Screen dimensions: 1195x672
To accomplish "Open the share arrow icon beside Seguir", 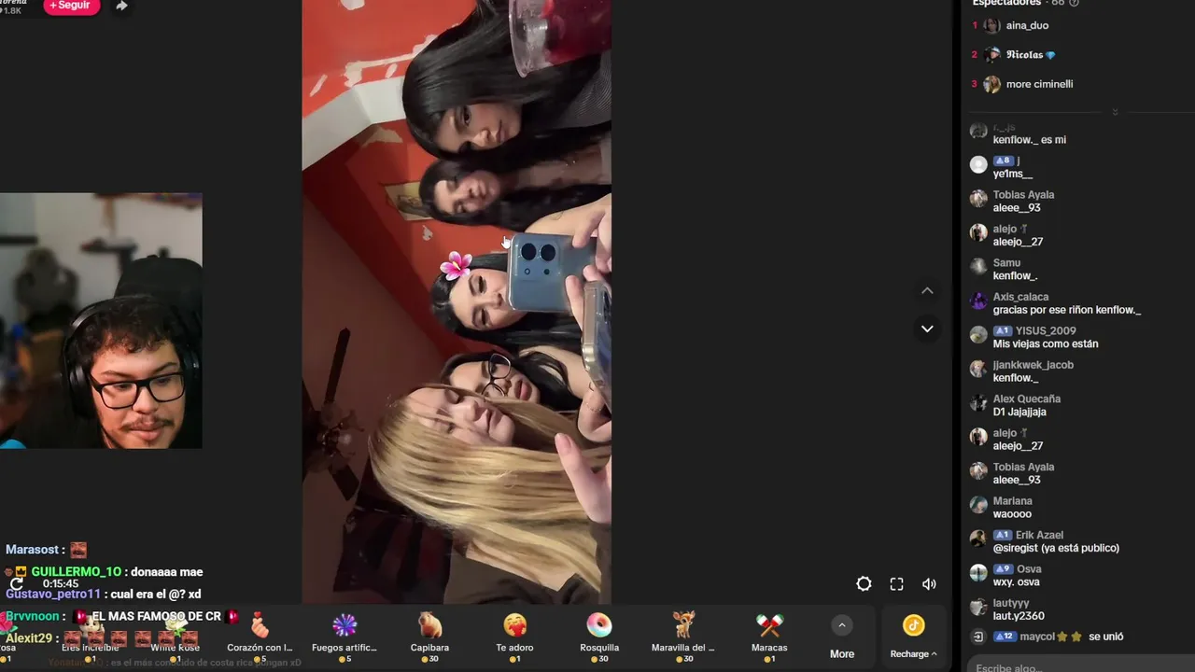I will click(x=122, y=6).
